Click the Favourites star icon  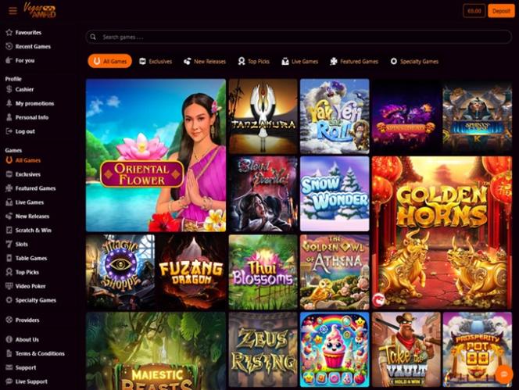9,33
